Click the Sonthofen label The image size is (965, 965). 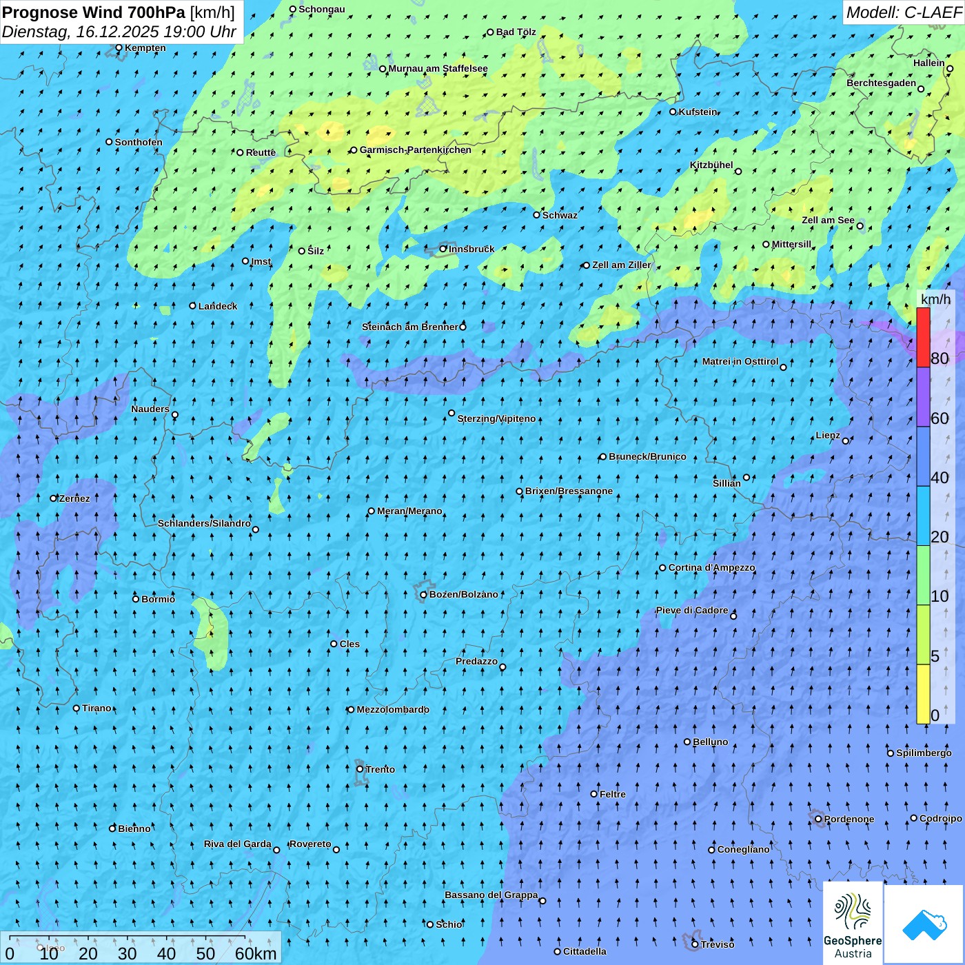[139, 142]
